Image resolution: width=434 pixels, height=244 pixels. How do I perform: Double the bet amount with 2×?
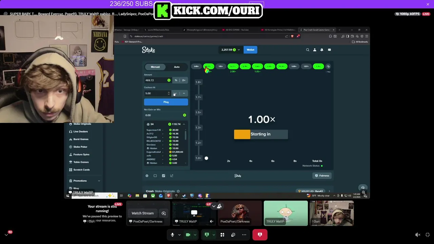184,80
